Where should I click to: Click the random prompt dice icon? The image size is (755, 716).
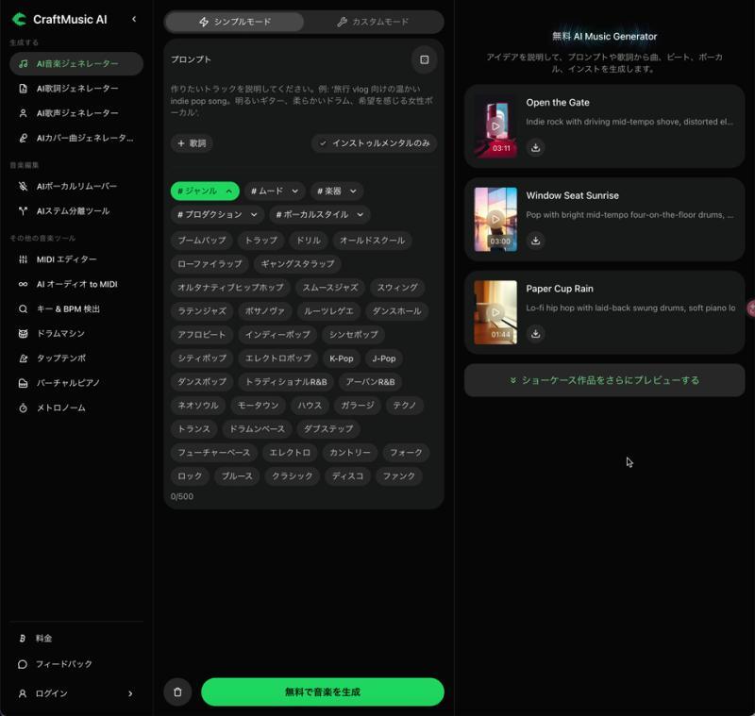point(424,59)
